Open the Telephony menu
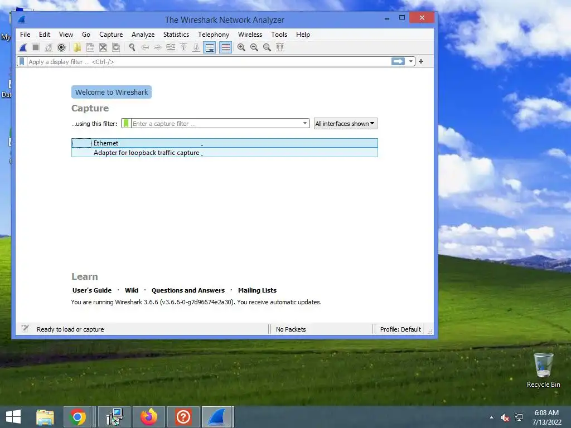Viewport: 571px width, 428px height. (x=214, y=34)
